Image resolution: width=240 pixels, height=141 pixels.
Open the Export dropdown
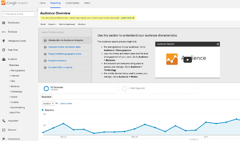(x=52, y=24)
